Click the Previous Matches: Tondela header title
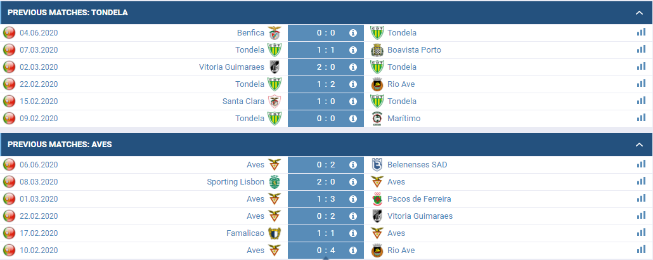This screenshot has width=653, height=260. pos(67,13)
